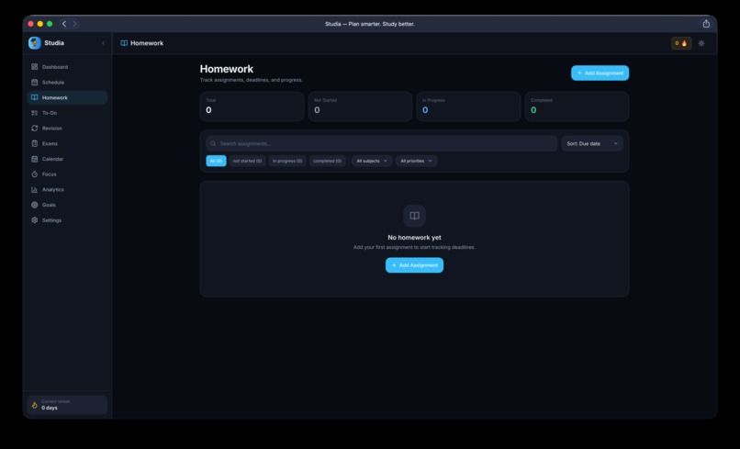This screenshot has height=449, width=740.
Task: Focus the Search assignments field
Action: point(381,143)
